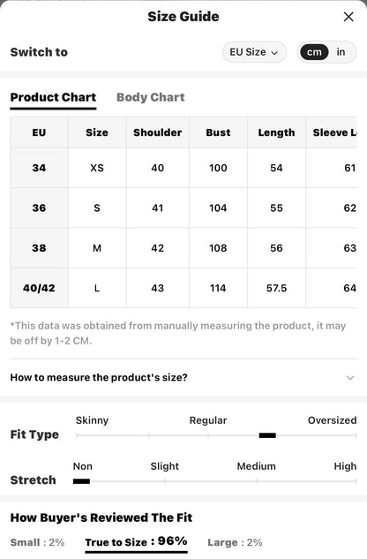Click the Fit Type slider marker

(267, 435)
